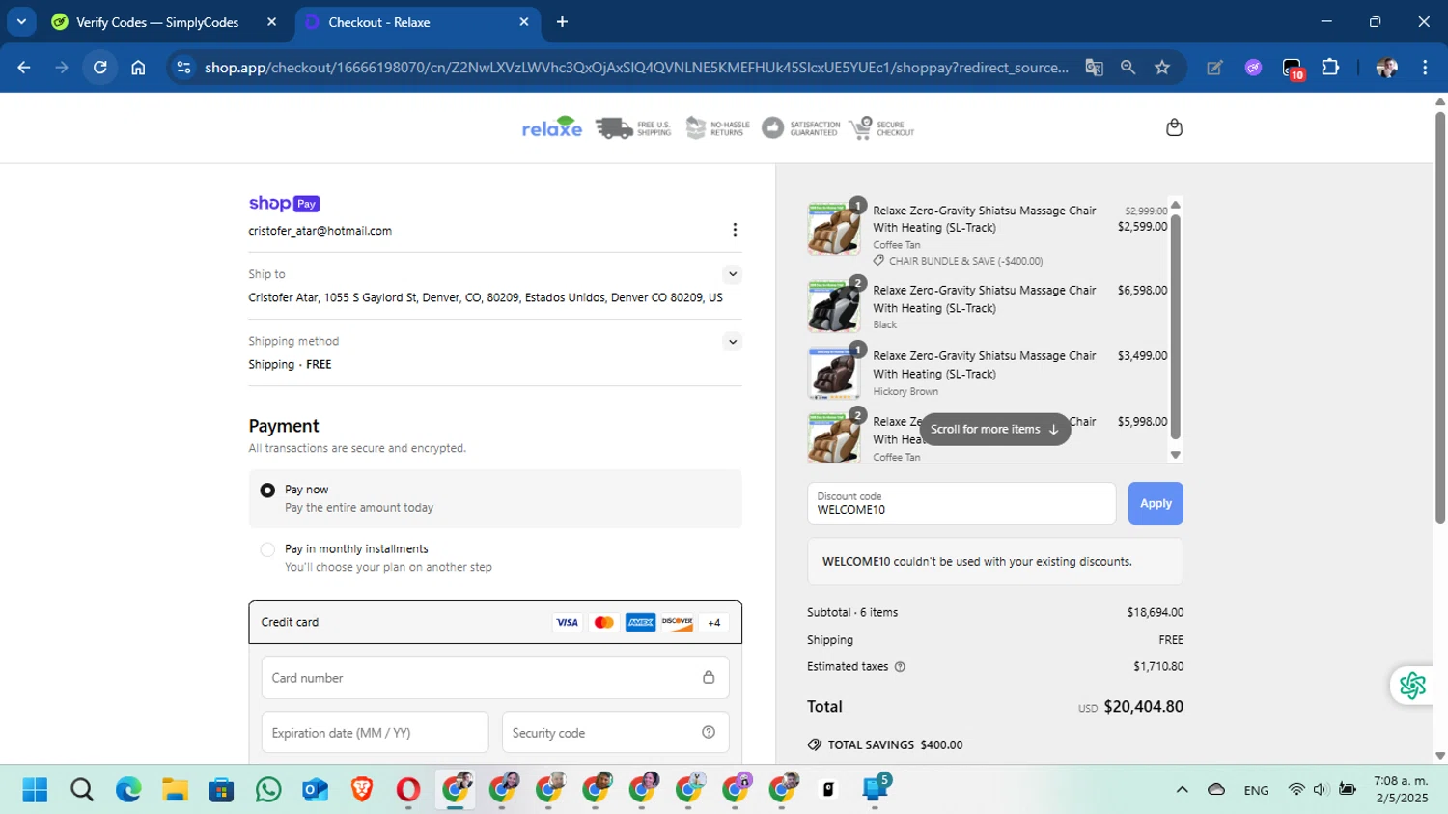Open Chrome profile avatar
1448x814 pixels.
pyautogui.click(x=1387, y=68)
